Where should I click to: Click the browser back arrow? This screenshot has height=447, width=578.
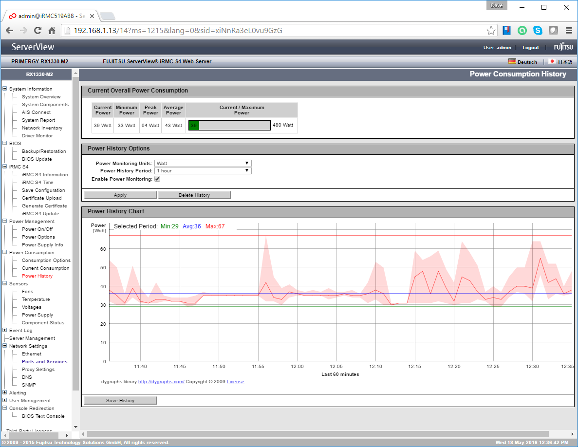point(9,31)
